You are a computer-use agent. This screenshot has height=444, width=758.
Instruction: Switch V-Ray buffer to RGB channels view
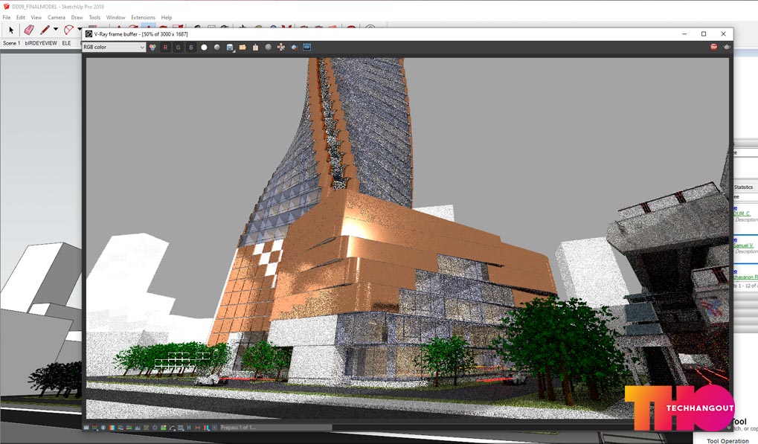pos(152,48)
